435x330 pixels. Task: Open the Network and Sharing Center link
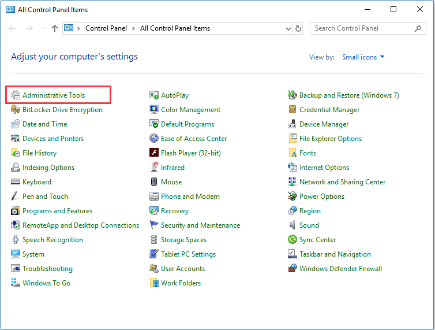tap(342, 182)
